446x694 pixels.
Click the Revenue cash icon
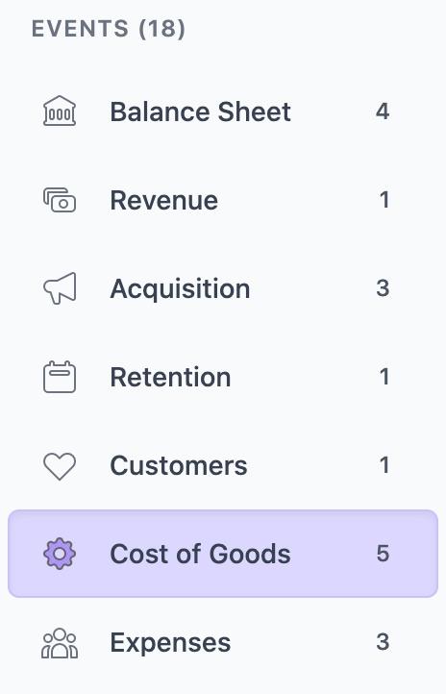(60, 200)
